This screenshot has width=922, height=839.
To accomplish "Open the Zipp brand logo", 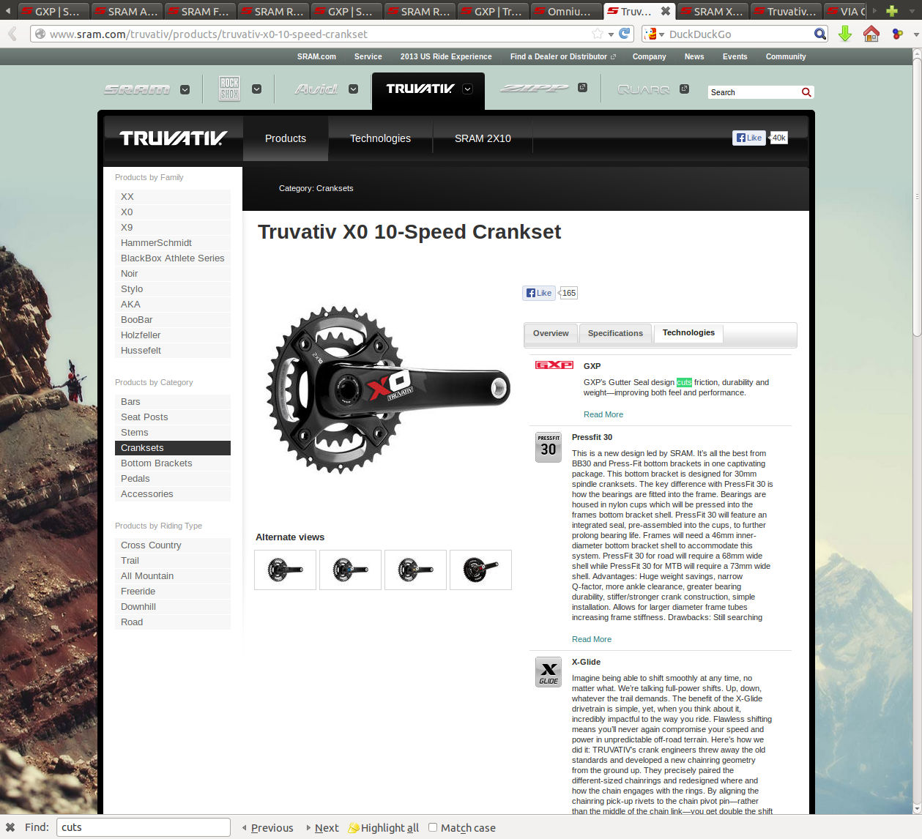I will [x=534, y=89].
